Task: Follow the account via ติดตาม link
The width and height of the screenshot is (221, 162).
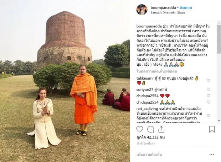Action: point(186,7)
